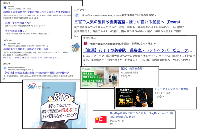Expand the dropdown arrow after dears-sannomiya.com URL

click(155, 15)
